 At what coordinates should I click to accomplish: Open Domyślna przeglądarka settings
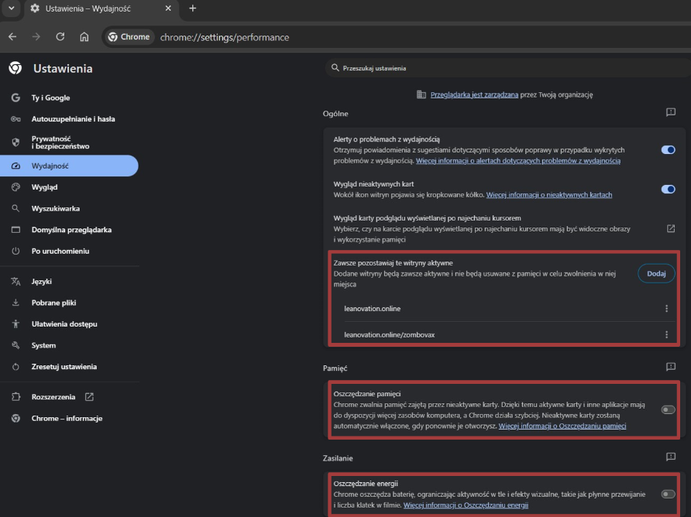pyautogui.click(x=70, y=230)
